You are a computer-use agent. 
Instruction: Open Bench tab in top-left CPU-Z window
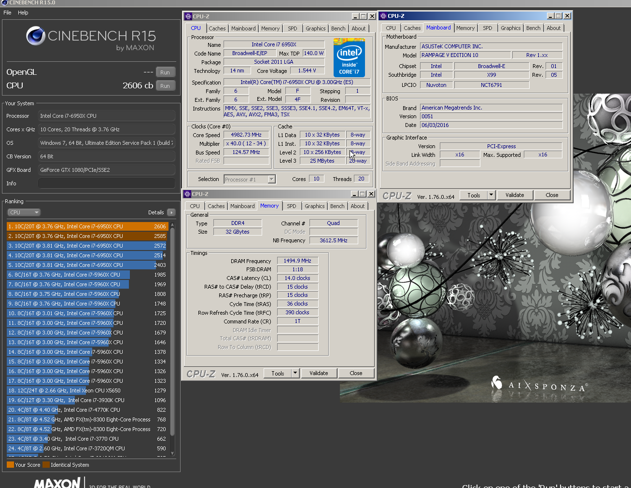tap(338, 28)
